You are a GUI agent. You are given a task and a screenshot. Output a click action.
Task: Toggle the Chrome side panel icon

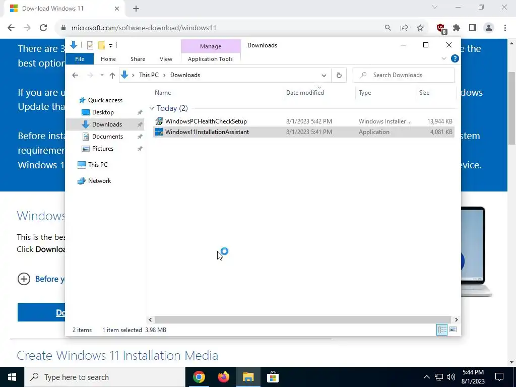tap(473, 28)
